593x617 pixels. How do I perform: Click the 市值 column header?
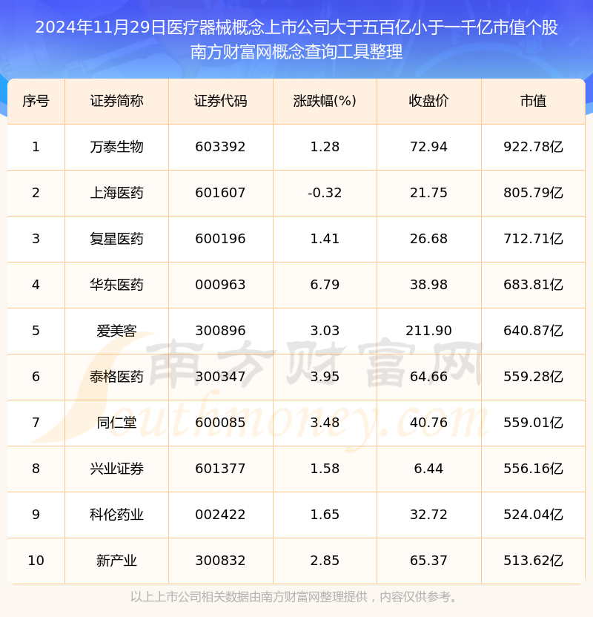(533, 101)
